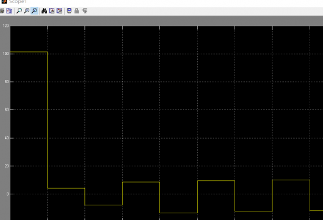Toggle the highlighted Zoom Y-axis tool
The width and height of the screenshot is (323, 220).
tap(34, 11)
